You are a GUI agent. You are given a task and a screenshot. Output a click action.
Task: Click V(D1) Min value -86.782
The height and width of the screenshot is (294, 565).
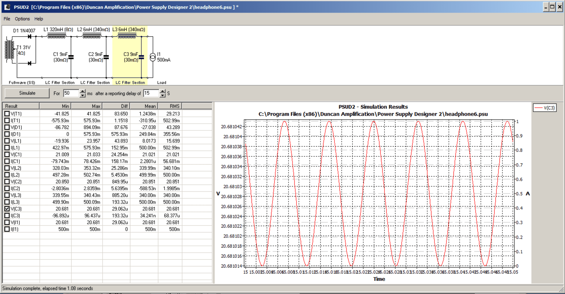pyautogui.click(x=62, y=127)
